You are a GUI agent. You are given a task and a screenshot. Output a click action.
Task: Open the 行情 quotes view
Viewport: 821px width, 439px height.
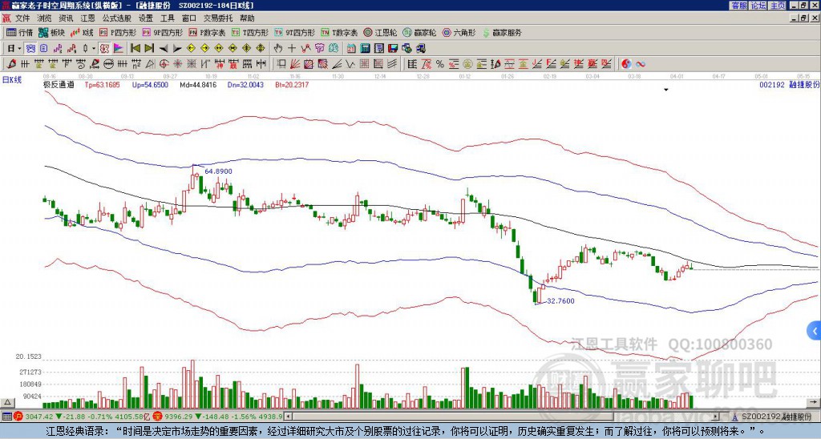[x=19, y=32]
